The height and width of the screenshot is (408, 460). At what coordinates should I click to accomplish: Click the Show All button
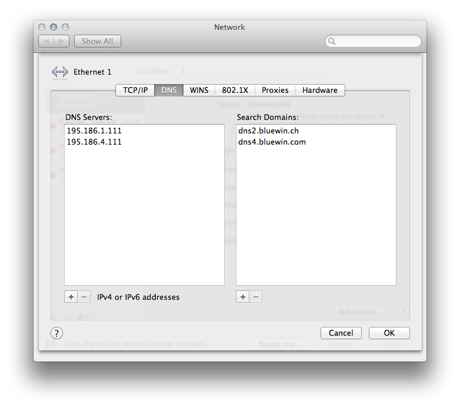click(97, 41)
